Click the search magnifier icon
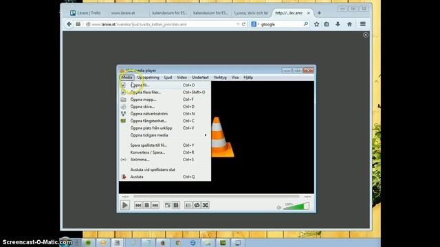The height and width of the screenshot is (247, 440). pos(305,25)
